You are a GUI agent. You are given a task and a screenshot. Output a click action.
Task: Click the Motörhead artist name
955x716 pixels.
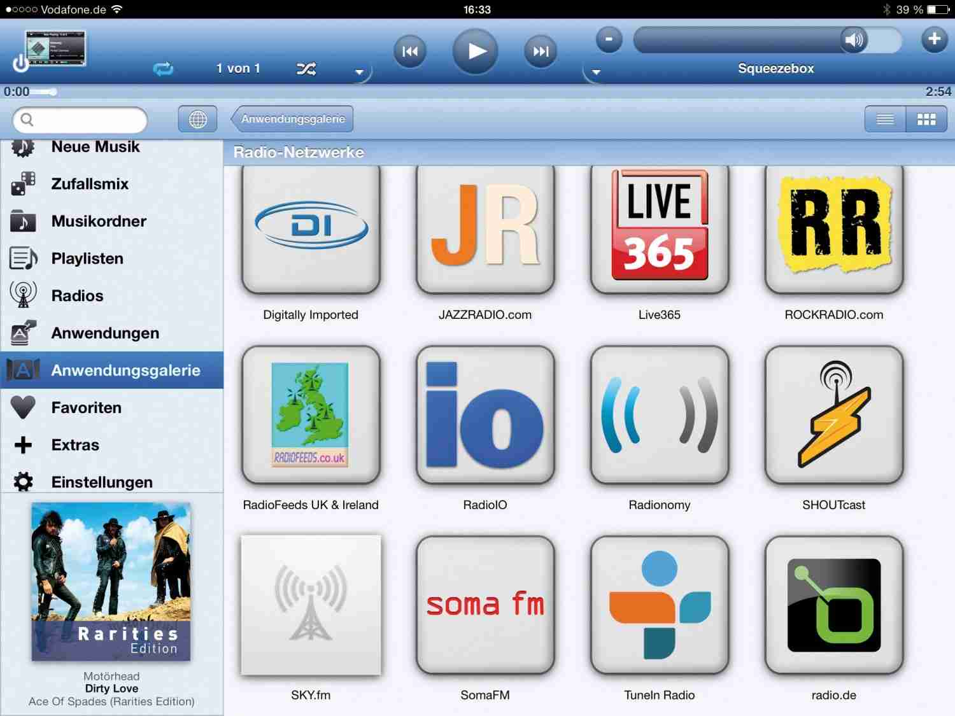pos(111,676)
